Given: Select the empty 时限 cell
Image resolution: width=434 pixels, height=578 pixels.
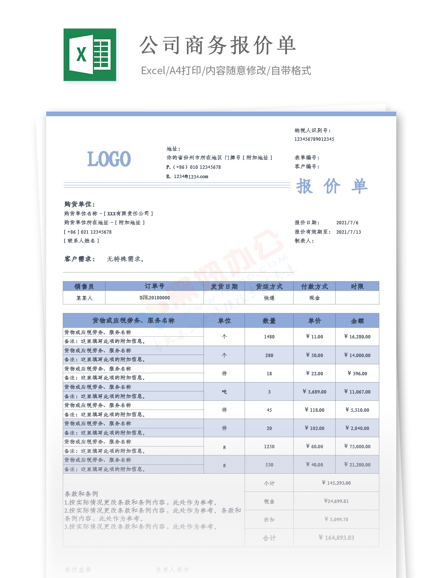Looking at the screenshot, I should tap(357, 298).
